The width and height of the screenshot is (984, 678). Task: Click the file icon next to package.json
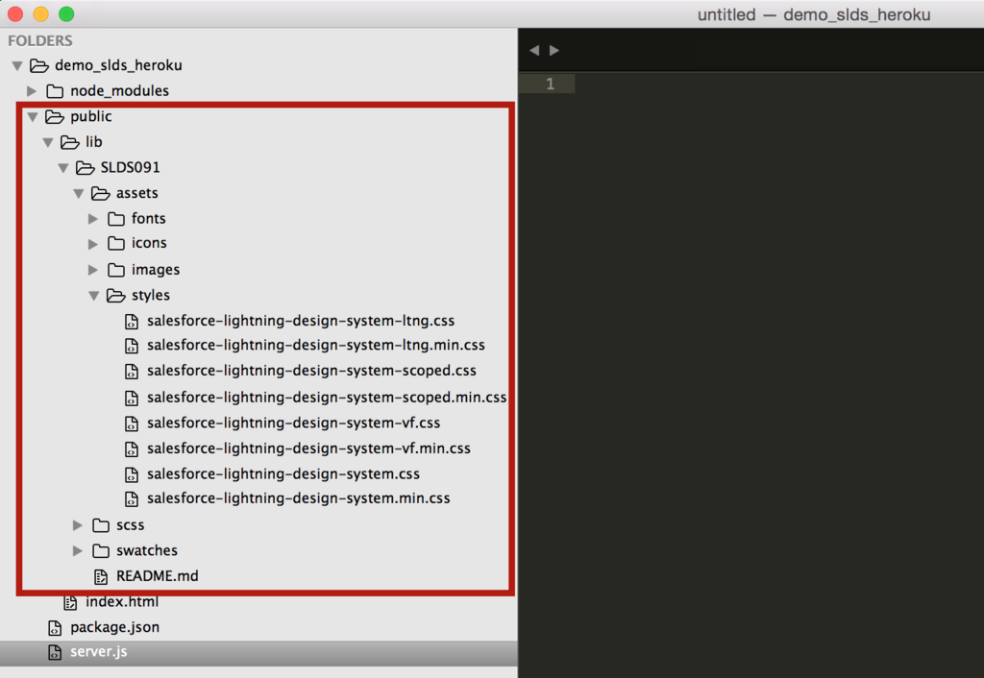click(x=55, y=626)
